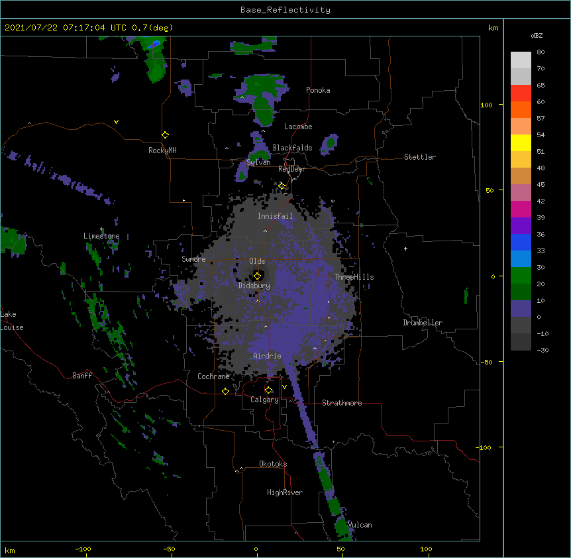Pick the bright green swatch between 30 and 20 dBZ

[x=521, y=276]
